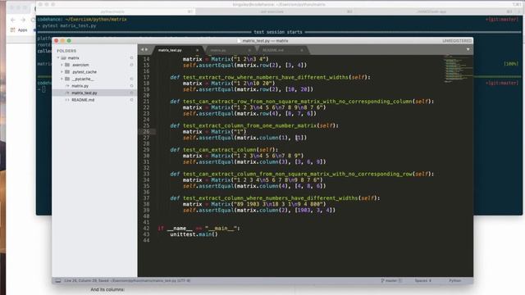Image resolution: width=525 pixels, height=295 pixels.
Task: Click the FOLDERS sidebar heading
Action: coord(66,51)
